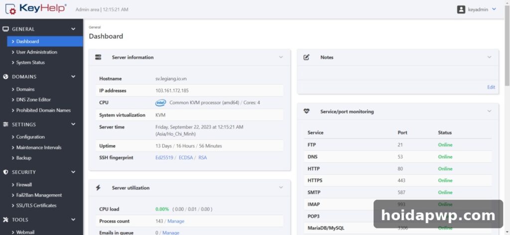Collapse the SECURITY sidebar section
This screenshot has width=510, height=235.
pos(73,172)
